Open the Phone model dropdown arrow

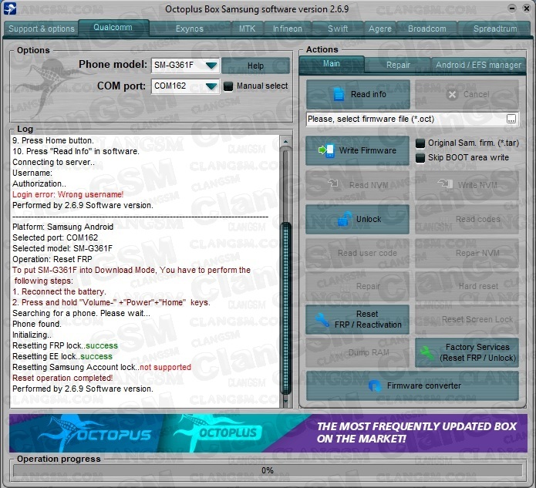[211, 65]
